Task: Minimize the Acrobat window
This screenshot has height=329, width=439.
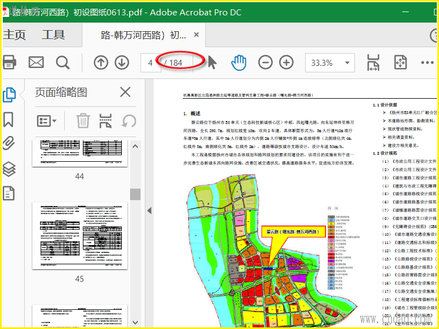Action: pyautogui.click(x=405, y=12)
